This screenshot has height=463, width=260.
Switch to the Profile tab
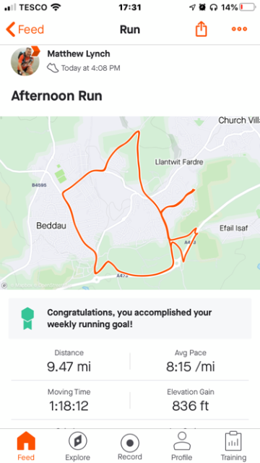point(182,446)
